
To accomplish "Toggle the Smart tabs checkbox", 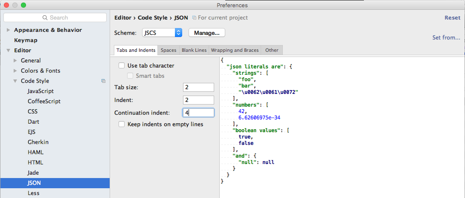I will (130, 76).
